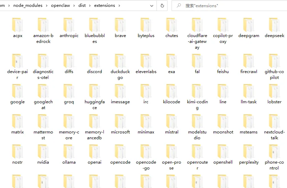Viewport: 287px width, 188px height.
Task: Select the kilocode folder icon
Action: click(172, 91)
